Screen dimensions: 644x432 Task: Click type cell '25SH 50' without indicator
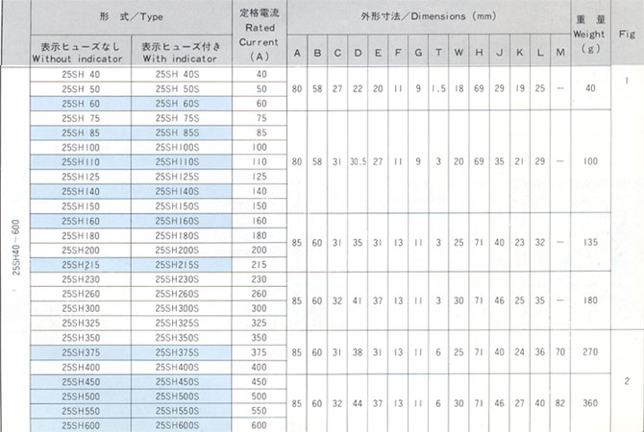(x=81, y=89)
